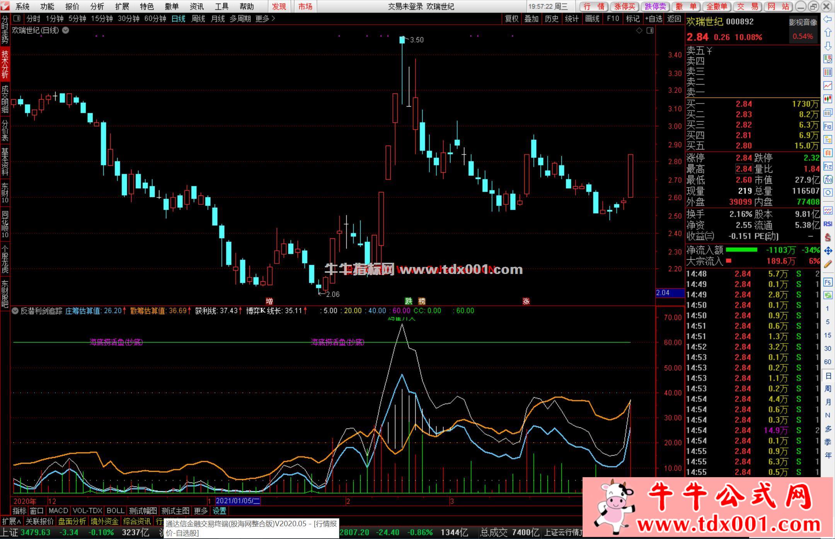Open the 功能 menu

point(47,7)
